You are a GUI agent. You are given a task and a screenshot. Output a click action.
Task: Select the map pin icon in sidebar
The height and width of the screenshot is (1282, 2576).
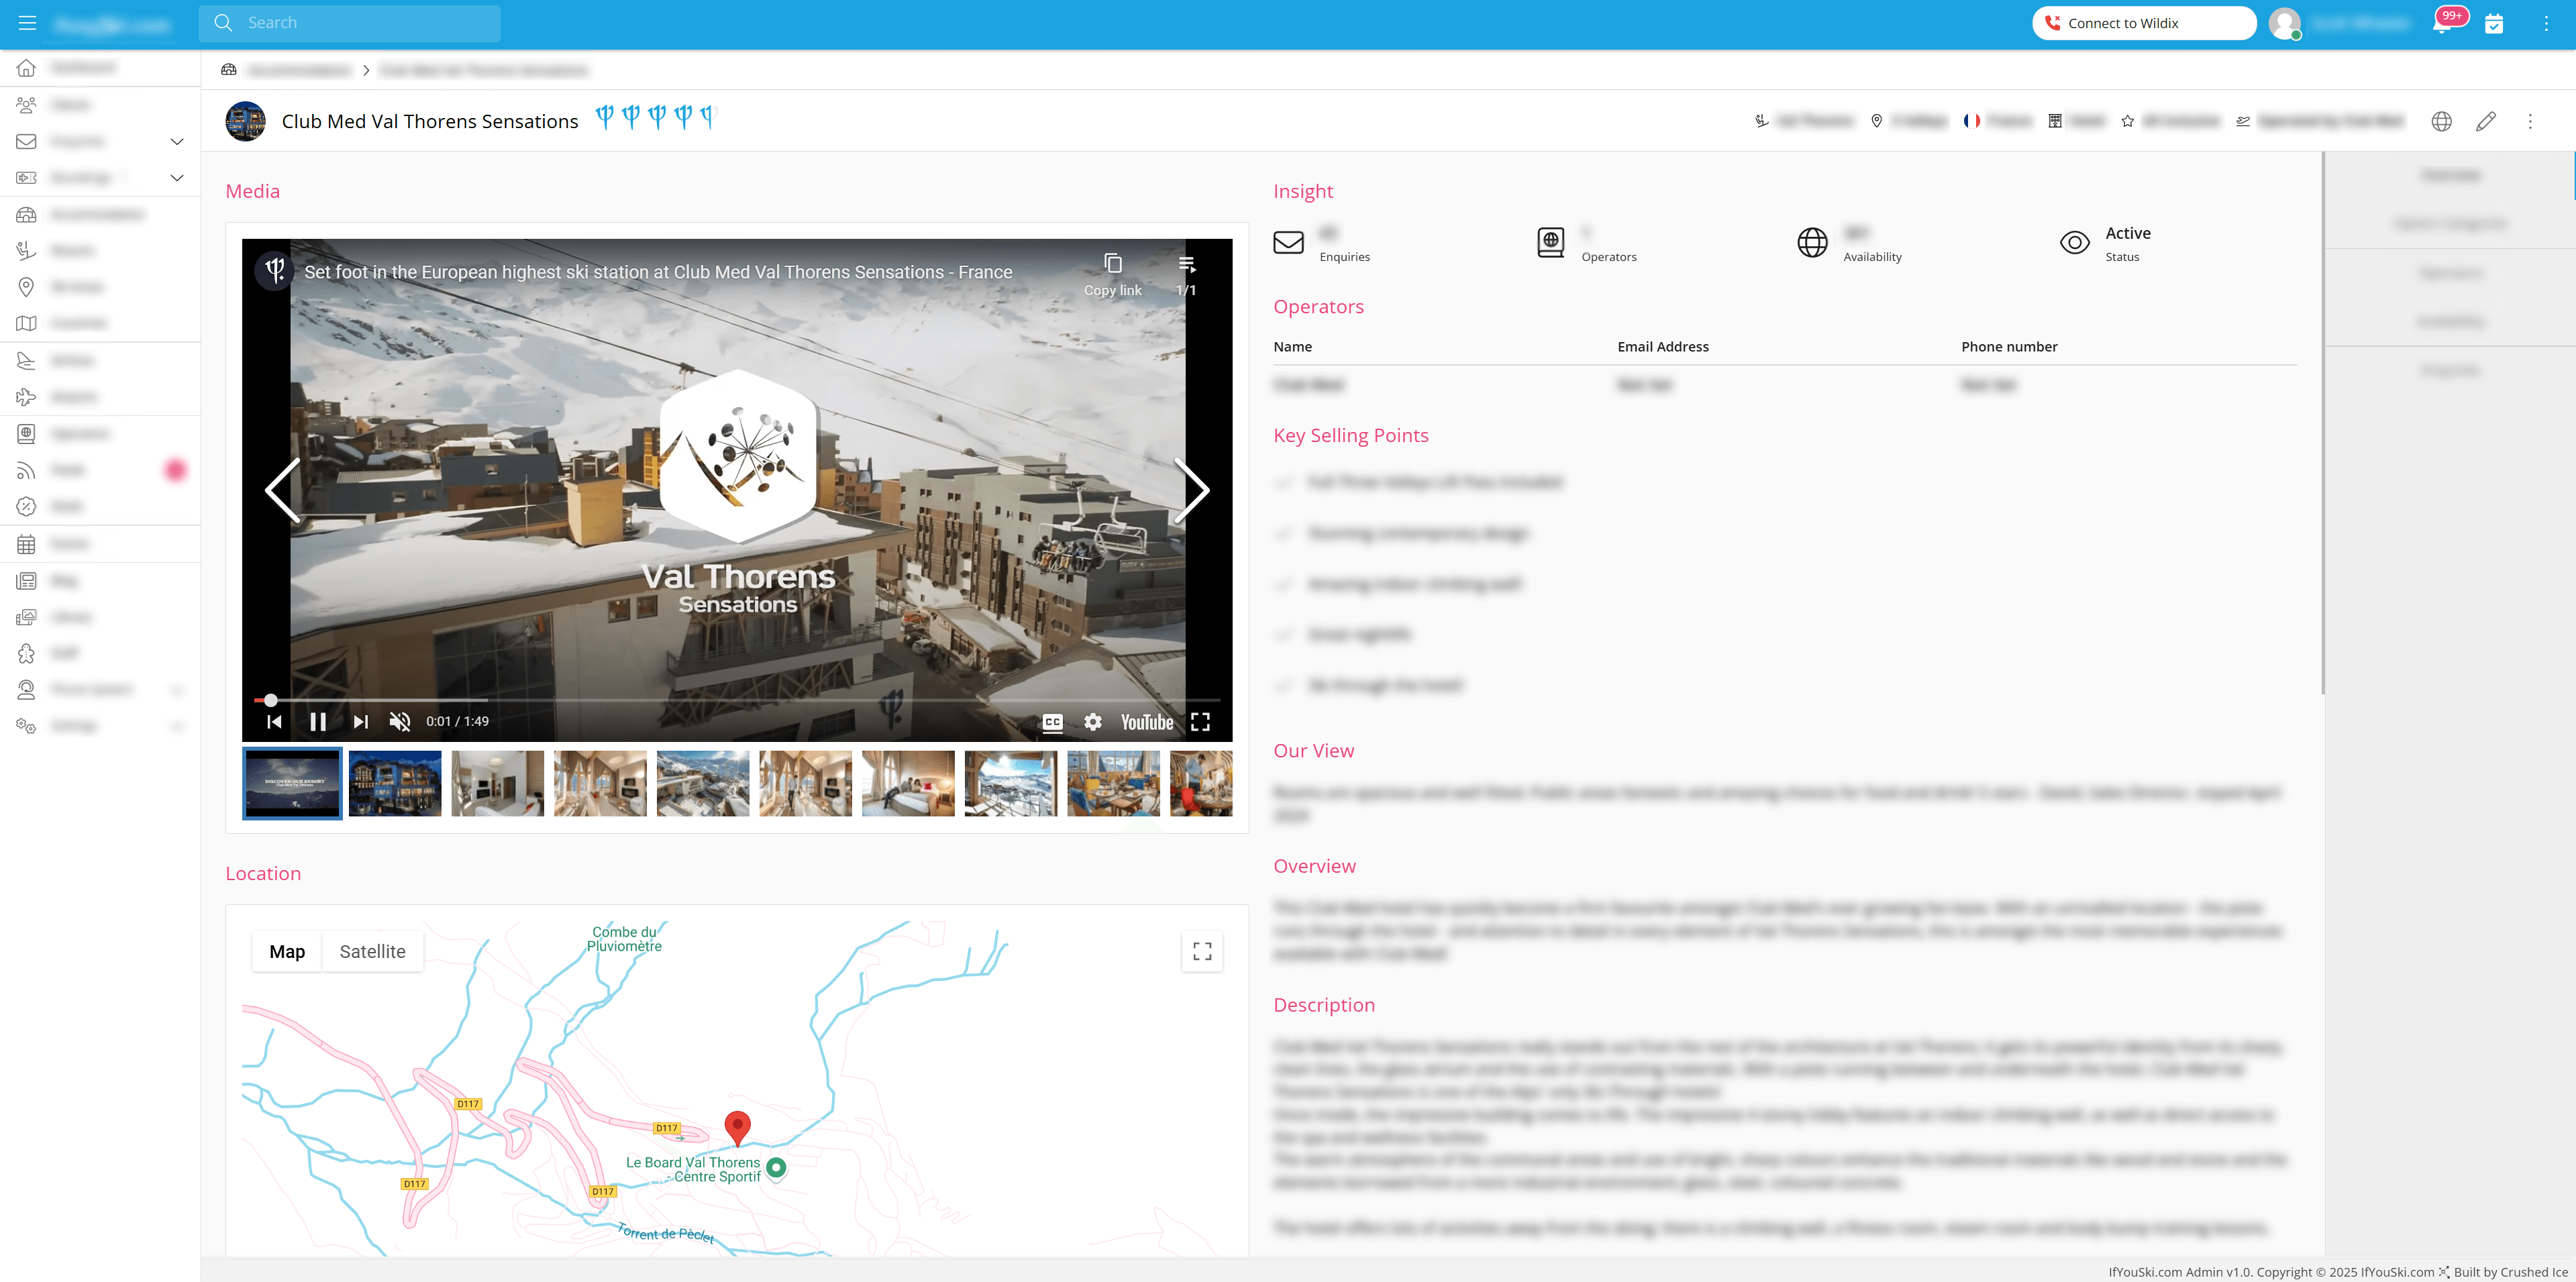tap(27, 287)
